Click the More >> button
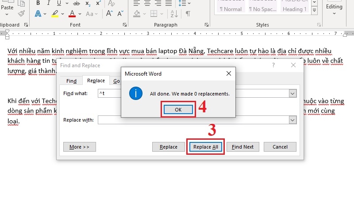 tap(80, 147)
